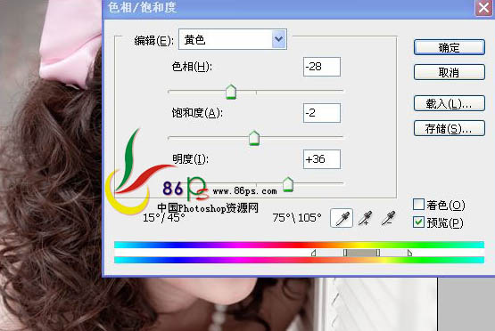Click the gray color range bar

tap(362, 253)
